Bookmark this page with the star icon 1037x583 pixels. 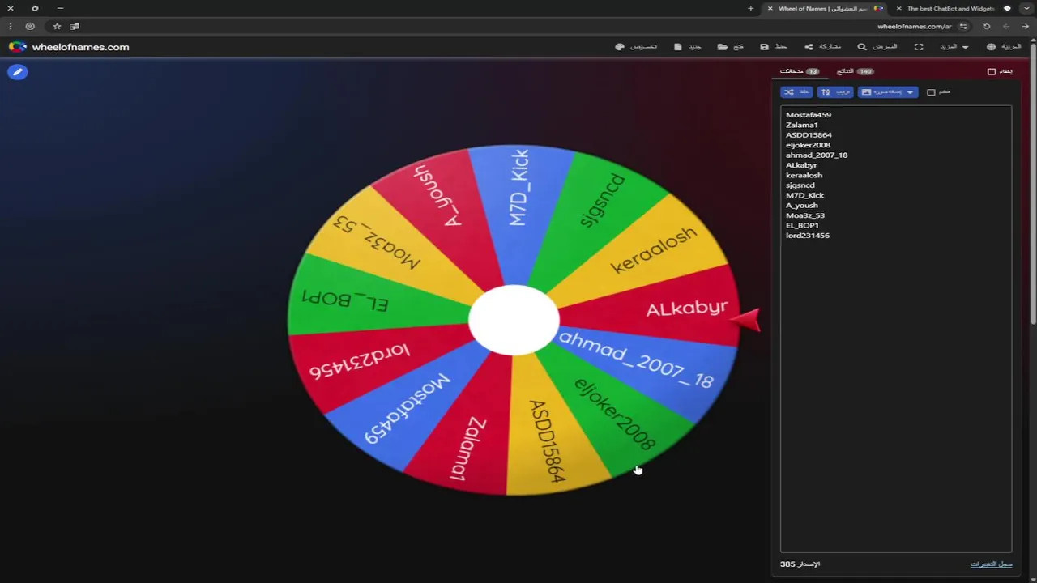[x=57, y=27]
